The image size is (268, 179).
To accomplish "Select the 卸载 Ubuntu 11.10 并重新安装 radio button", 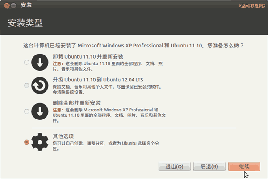I will 26,62.
